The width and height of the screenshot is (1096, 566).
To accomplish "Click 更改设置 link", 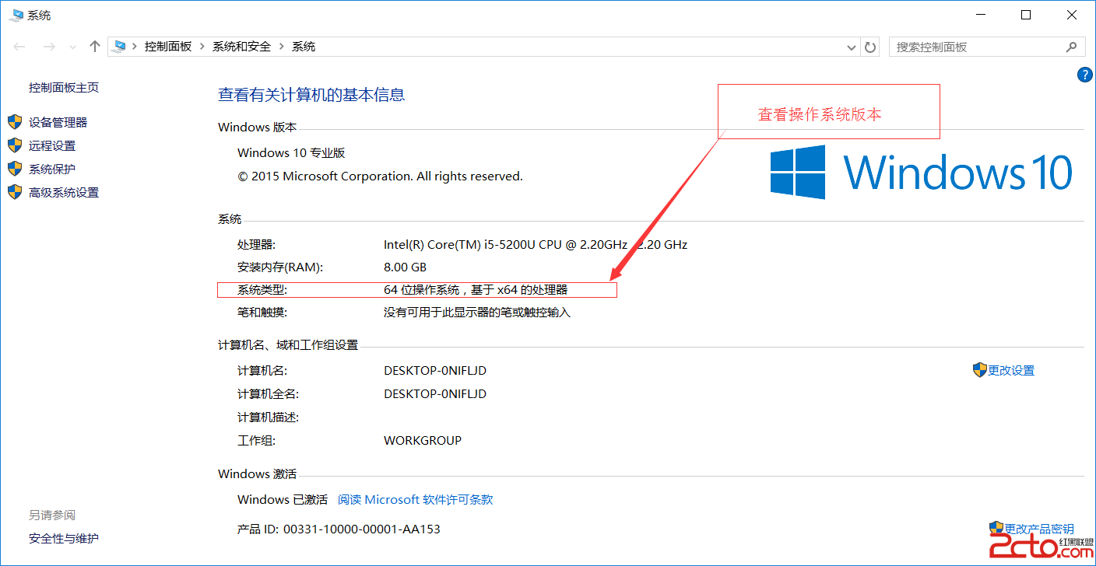I will 1011,371.
